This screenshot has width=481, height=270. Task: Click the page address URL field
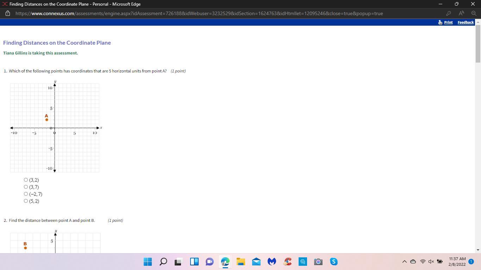[199, 13]
